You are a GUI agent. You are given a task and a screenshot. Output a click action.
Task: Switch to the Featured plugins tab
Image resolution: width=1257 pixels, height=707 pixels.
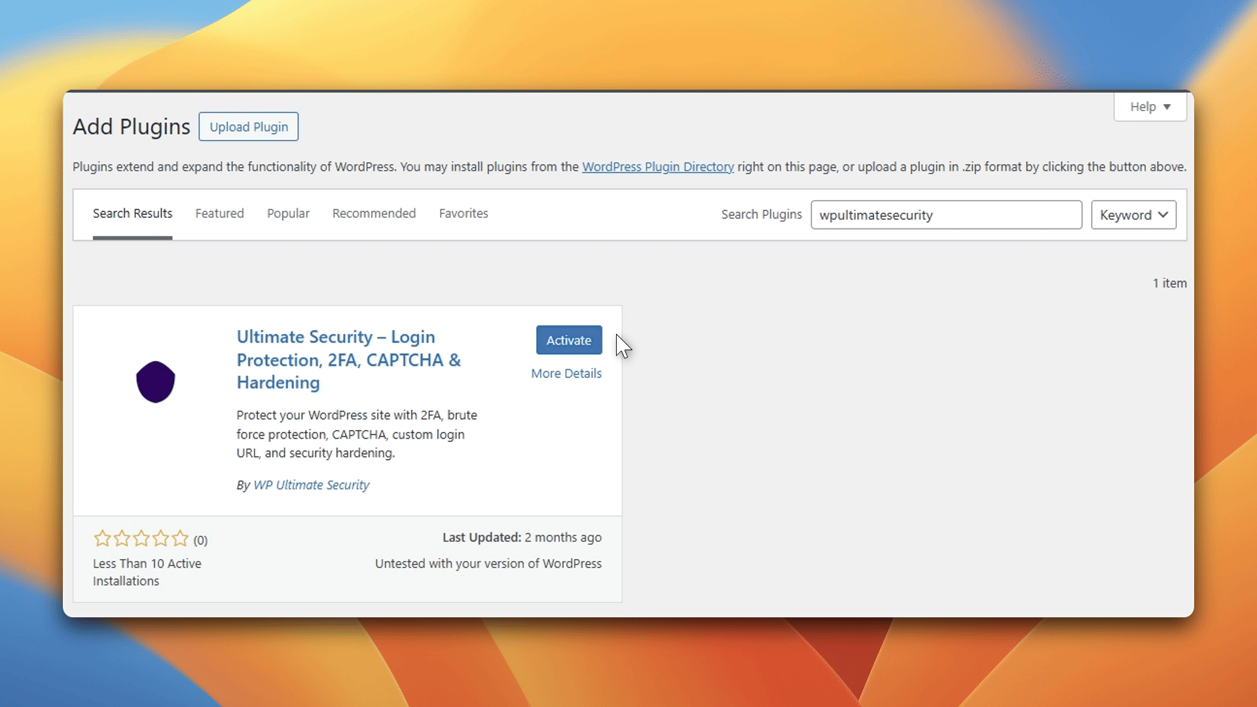(219, 213)
